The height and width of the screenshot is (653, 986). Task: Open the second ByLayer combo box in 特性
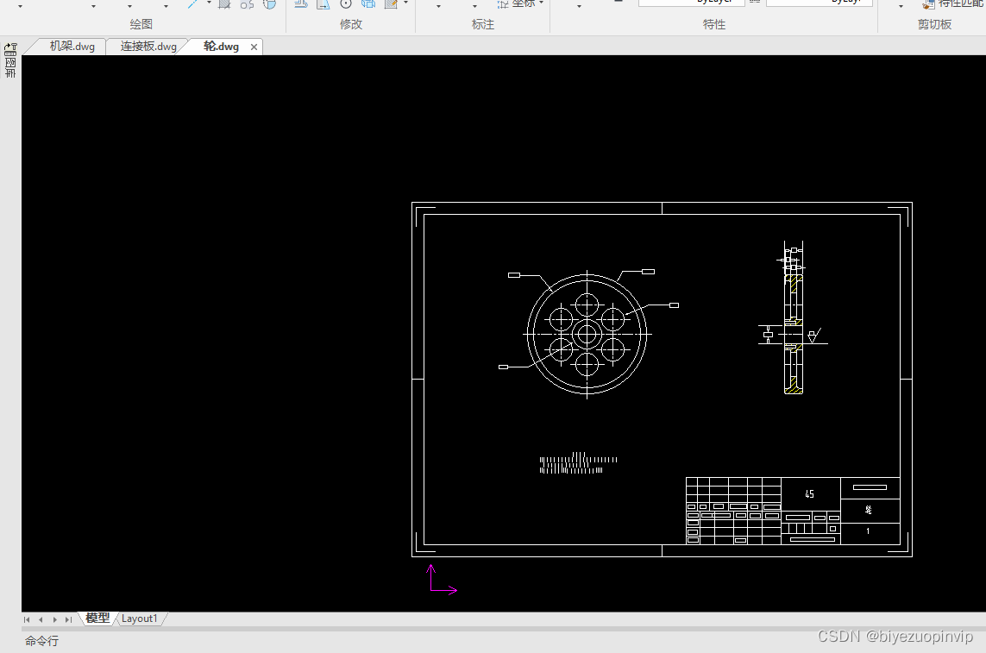pos(820,3)
